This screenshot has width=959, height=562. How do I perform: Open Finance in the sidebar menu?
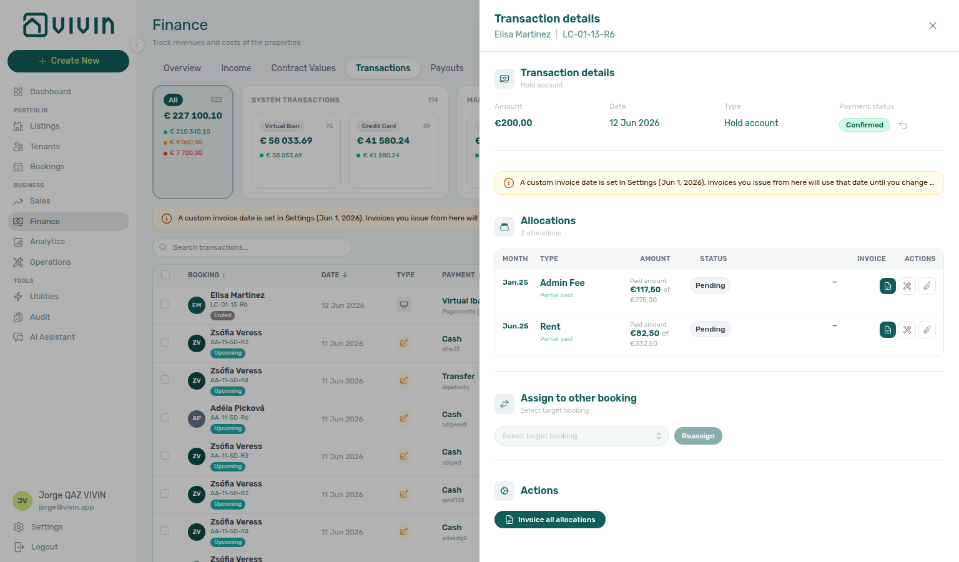68,222
